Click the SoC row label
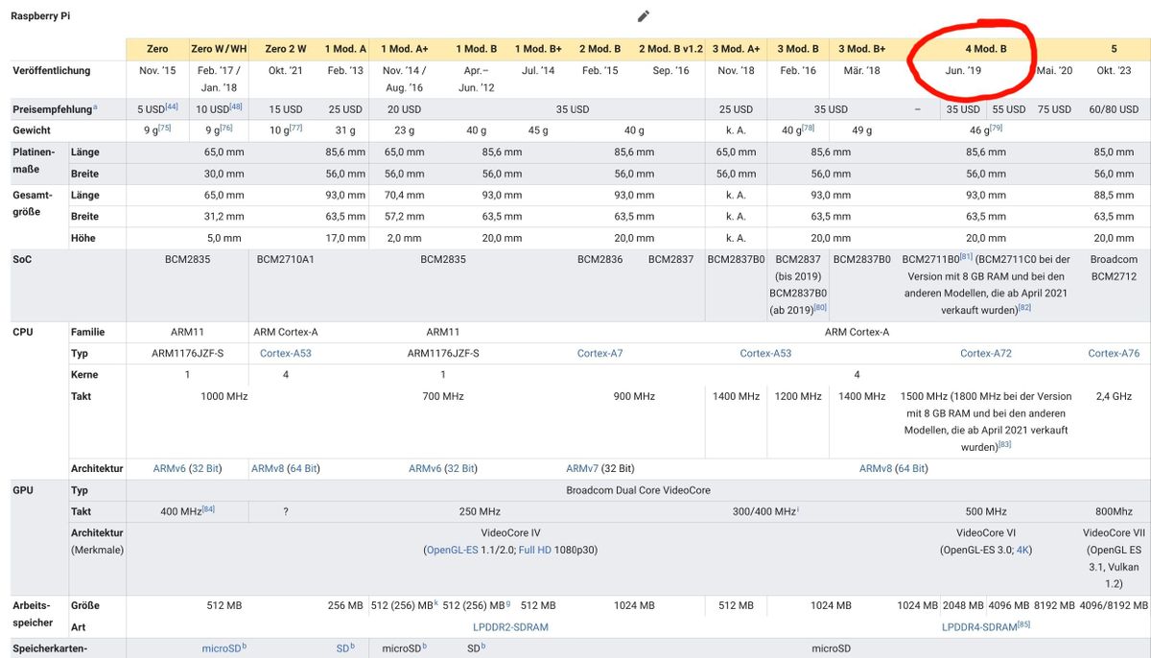This screenshot has width=1151, height=658. (22, 260)
